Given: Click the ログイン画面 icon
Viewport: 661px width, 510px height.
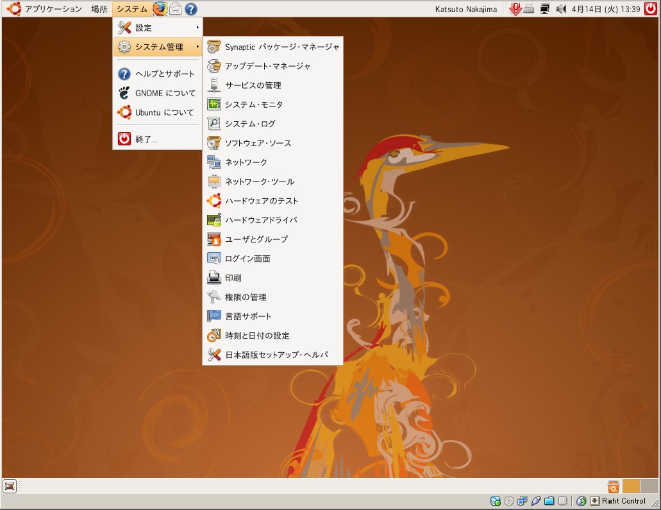Looking at the screenshot, I should [214, 259].
